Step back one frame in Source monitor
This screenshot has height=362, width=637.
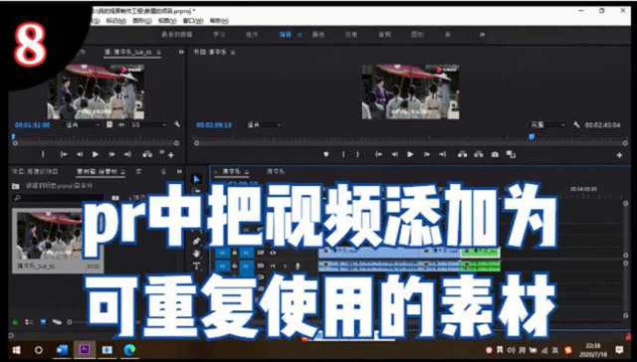(79, 155)
